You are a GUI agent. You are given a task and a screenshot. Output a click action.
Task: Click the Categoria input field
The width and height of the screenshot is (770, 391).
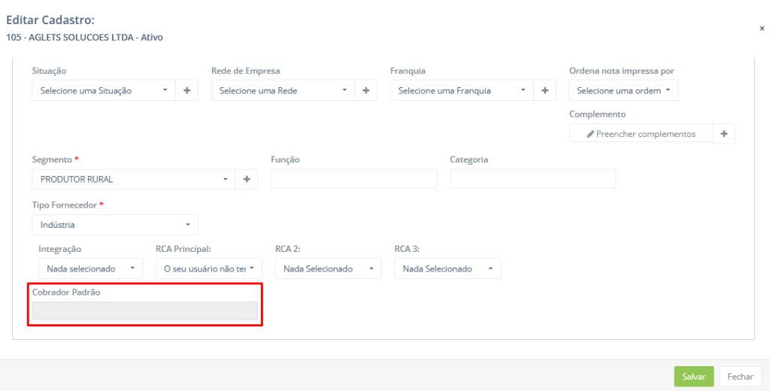[x=533, y=178]
